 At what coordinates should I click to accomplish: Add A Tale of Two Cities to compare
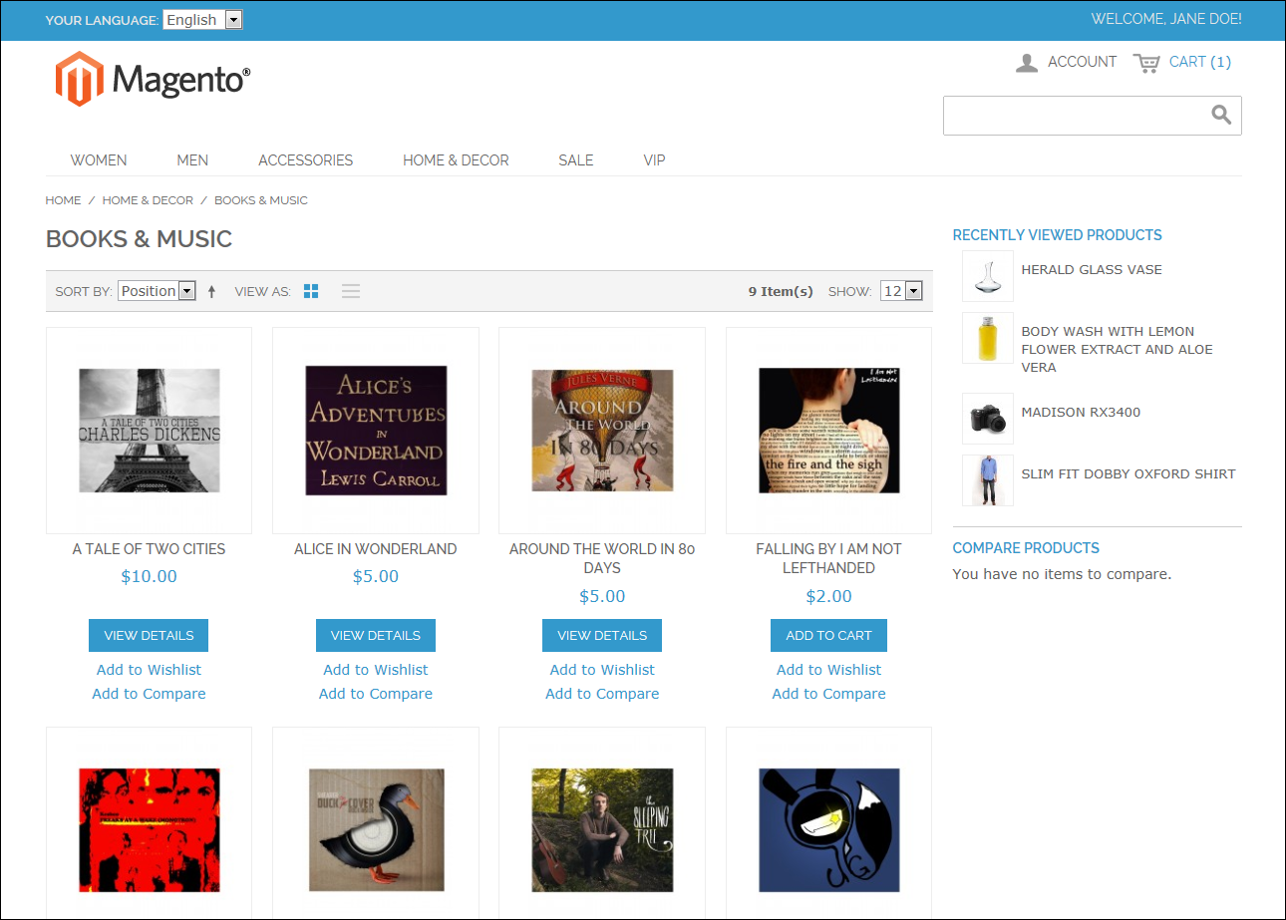click(149, 694)
